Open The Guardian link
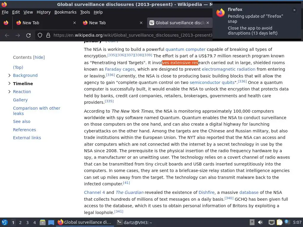This screenshot has width=303, height=227. pyautogui.click(x=130, y=192)
